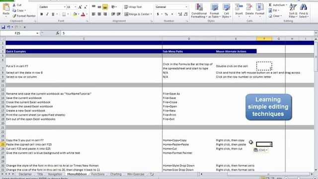
Task: Decrease decimal places
Action: click(185, 14)
